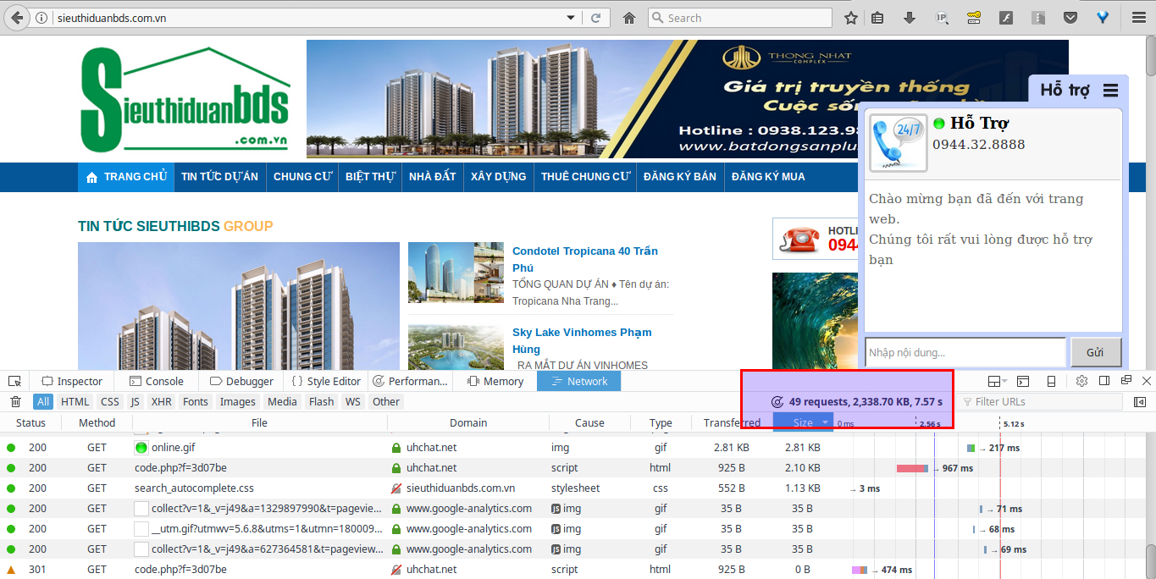Open the Debugger tab
Screen dimensions: 1156x579
[x=241, y=381]
